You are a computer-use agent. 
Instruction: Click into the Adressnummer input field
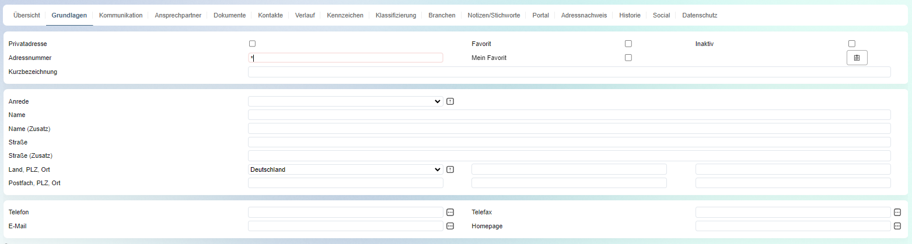345,58
